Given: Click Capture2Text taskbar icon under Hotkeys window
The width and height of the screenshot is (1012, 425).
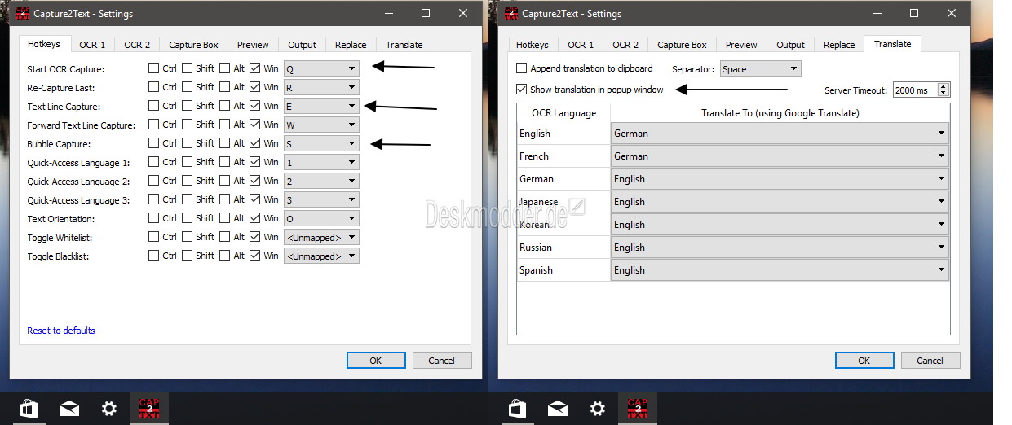Looking at the screenshot, I should (x=149, y=408).
